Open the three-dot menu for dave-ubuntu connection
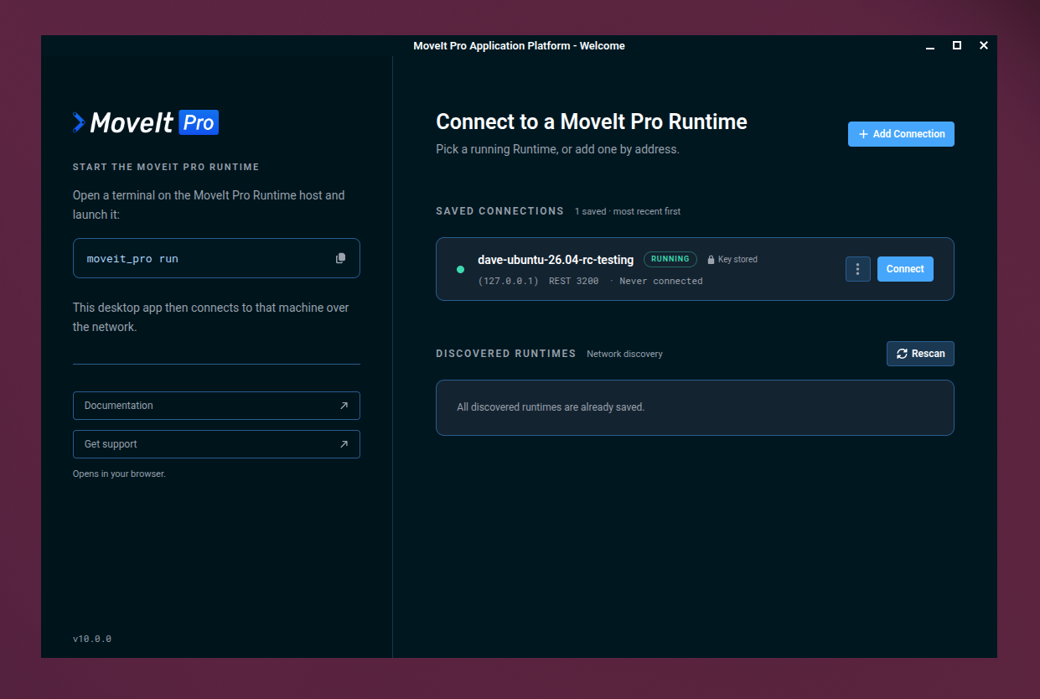Viewport: 1040px width, 699px height. (857, 269)
